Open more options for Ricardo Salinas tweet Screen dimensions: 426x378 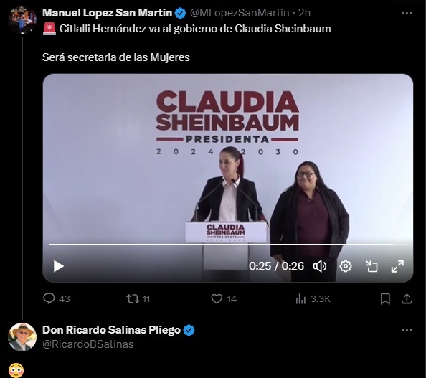point(407,330)
